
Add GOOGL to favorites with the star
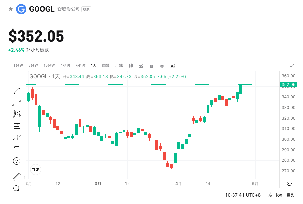tap(11, 9)
